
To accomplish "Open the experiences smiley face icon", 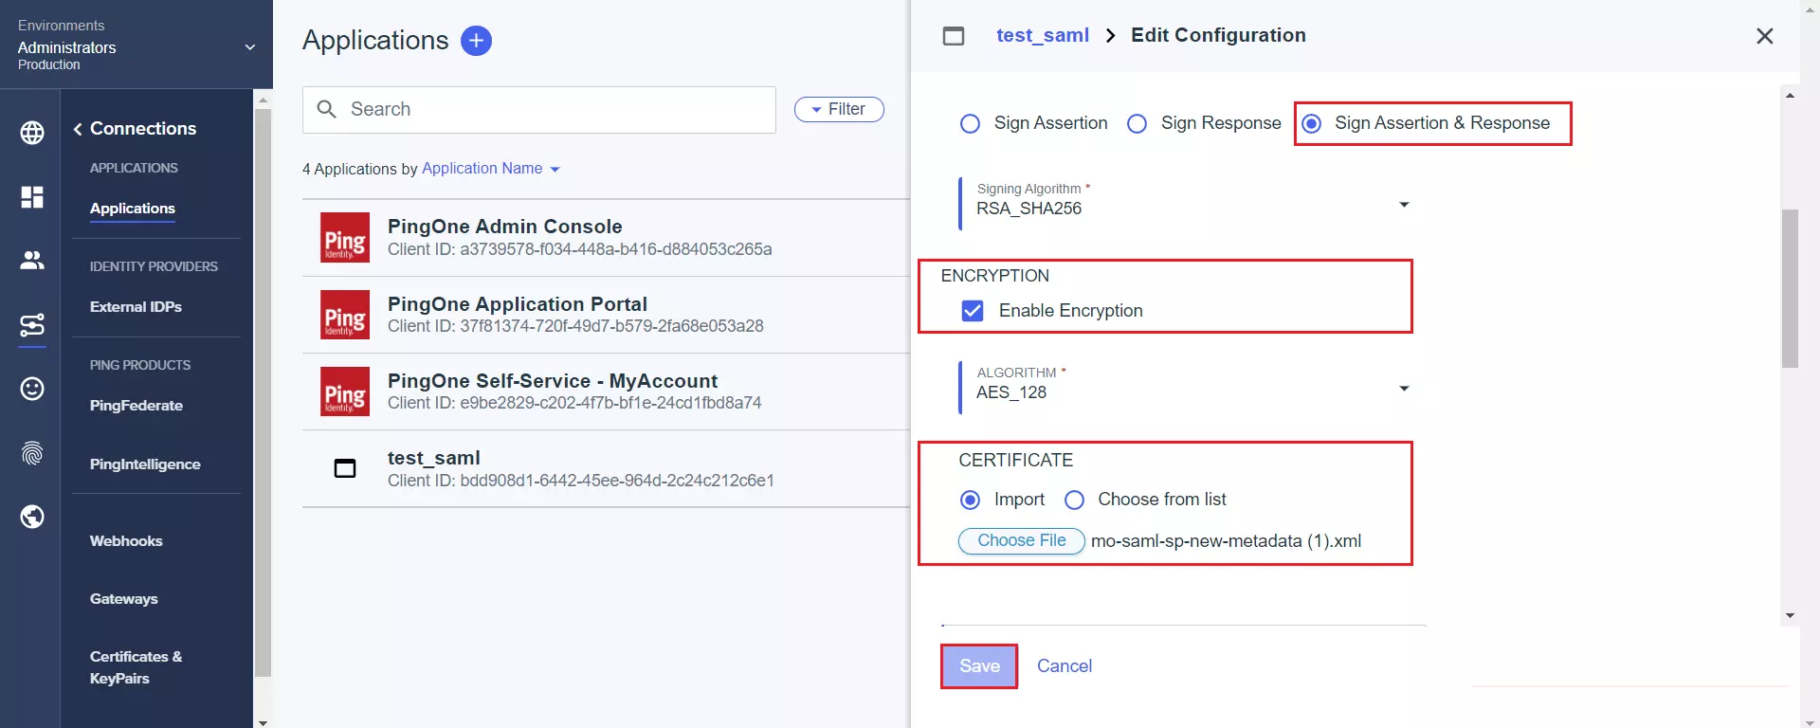I will coord(32,389).
